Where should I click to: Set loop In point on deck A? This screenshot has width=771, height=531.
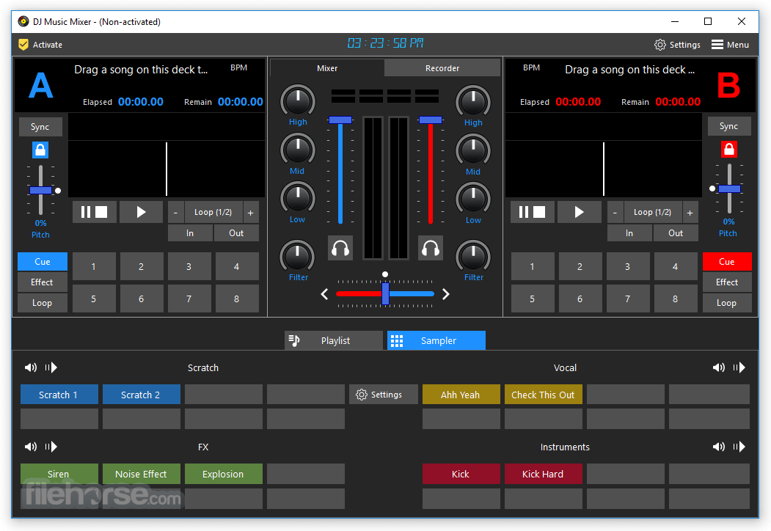pos(190,233)
